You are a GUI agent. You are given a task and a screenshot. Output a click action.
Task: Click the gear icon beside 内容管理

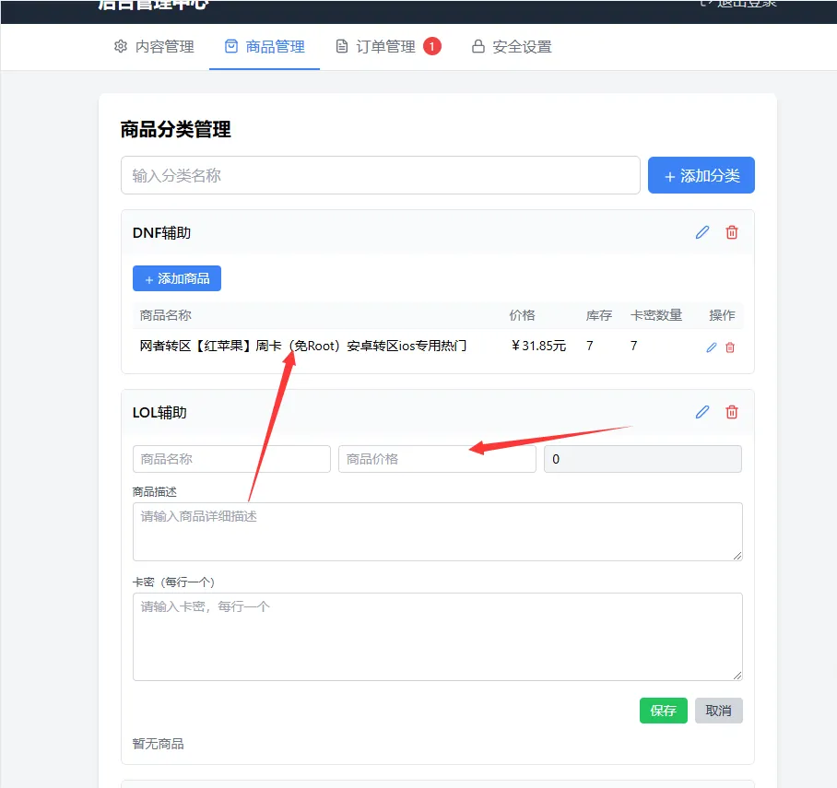[x=119, y=47]
